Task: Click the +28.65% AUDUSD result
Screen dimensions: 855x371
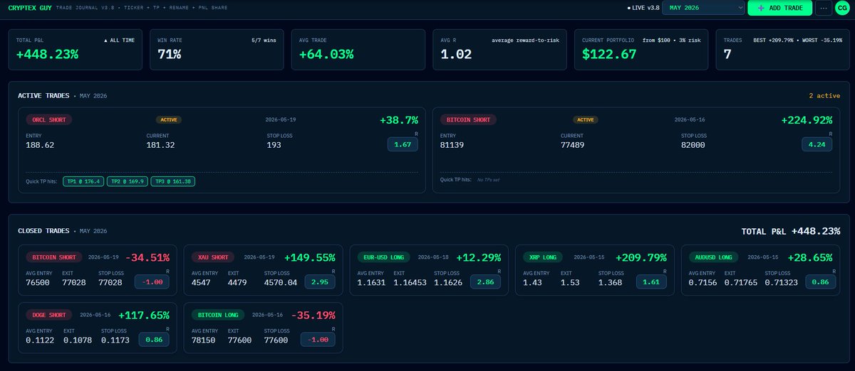Action: coord(810,257)
